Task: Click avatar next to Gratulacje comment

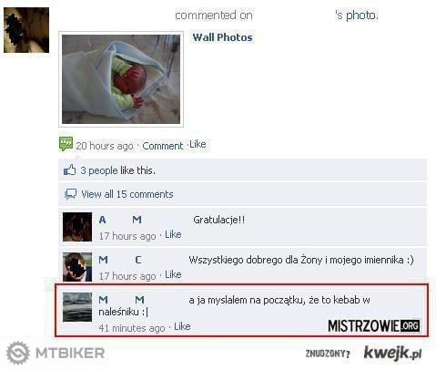Action: pyautogui.click(x=77, y=227)
